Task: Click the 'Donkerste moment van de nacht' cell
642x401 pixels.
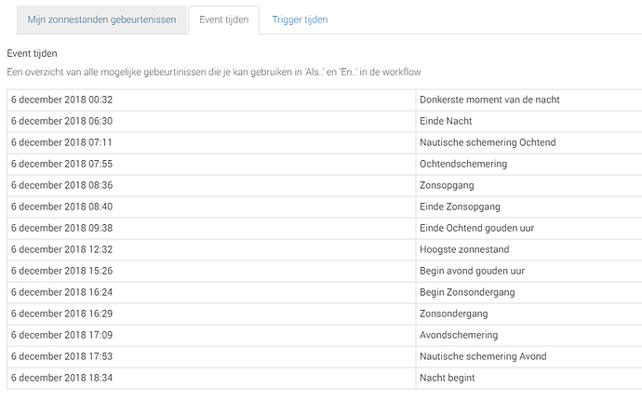Action: (489, 100)
